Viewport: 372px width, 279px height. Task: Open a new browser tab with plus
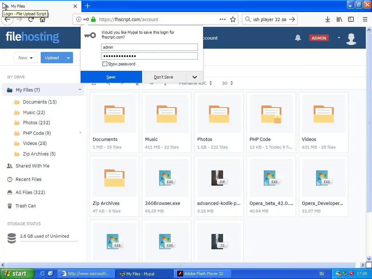click(x=88, y=6)
